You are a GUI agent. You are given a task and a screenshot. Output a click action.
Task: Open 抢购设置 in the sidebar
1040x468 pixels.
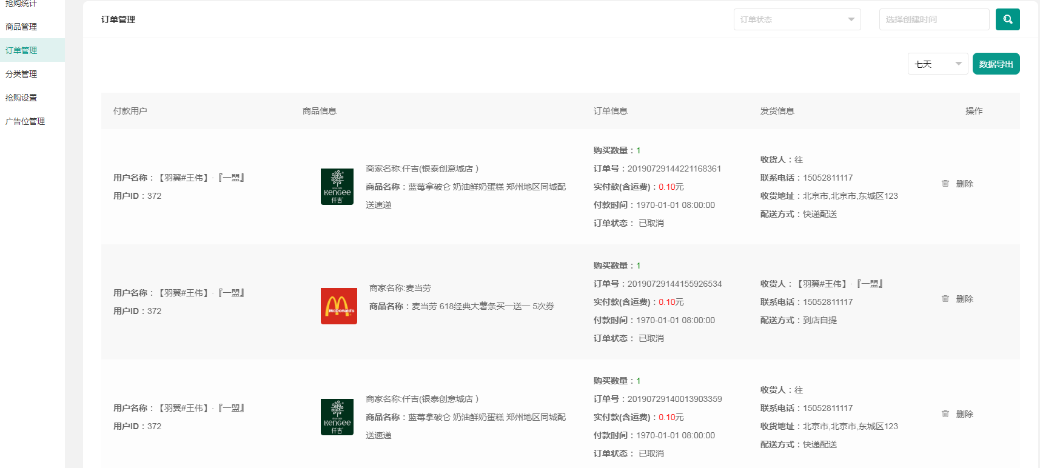tap(21, 98)
